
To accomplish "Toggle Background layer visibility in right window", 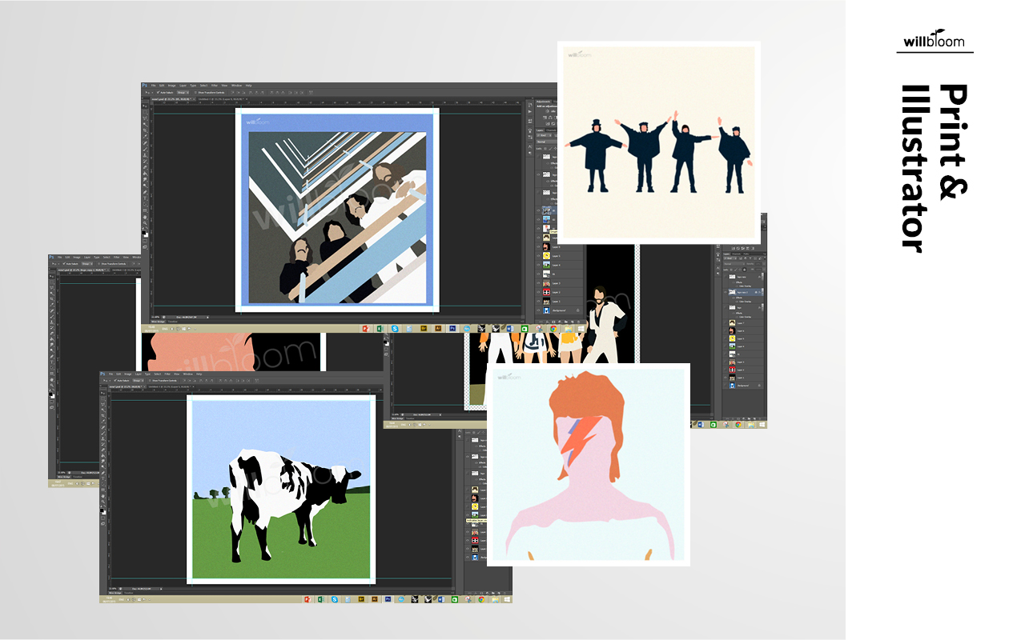I will point(726,386).
